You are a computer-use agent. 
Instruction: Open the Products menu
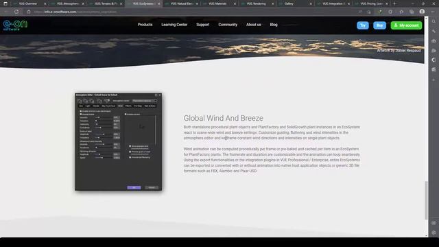tap(145, 25)
